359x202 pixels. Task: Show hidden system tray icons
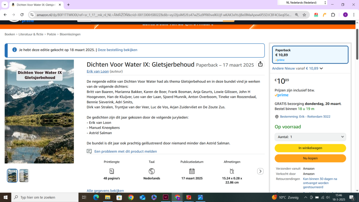point(306,197)
